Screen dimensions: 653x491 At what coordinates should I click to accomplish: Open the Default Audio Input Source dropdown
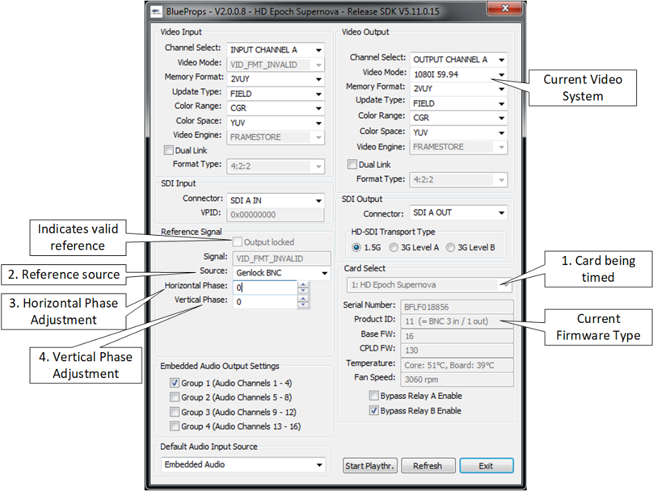click(x=244, y=464)
